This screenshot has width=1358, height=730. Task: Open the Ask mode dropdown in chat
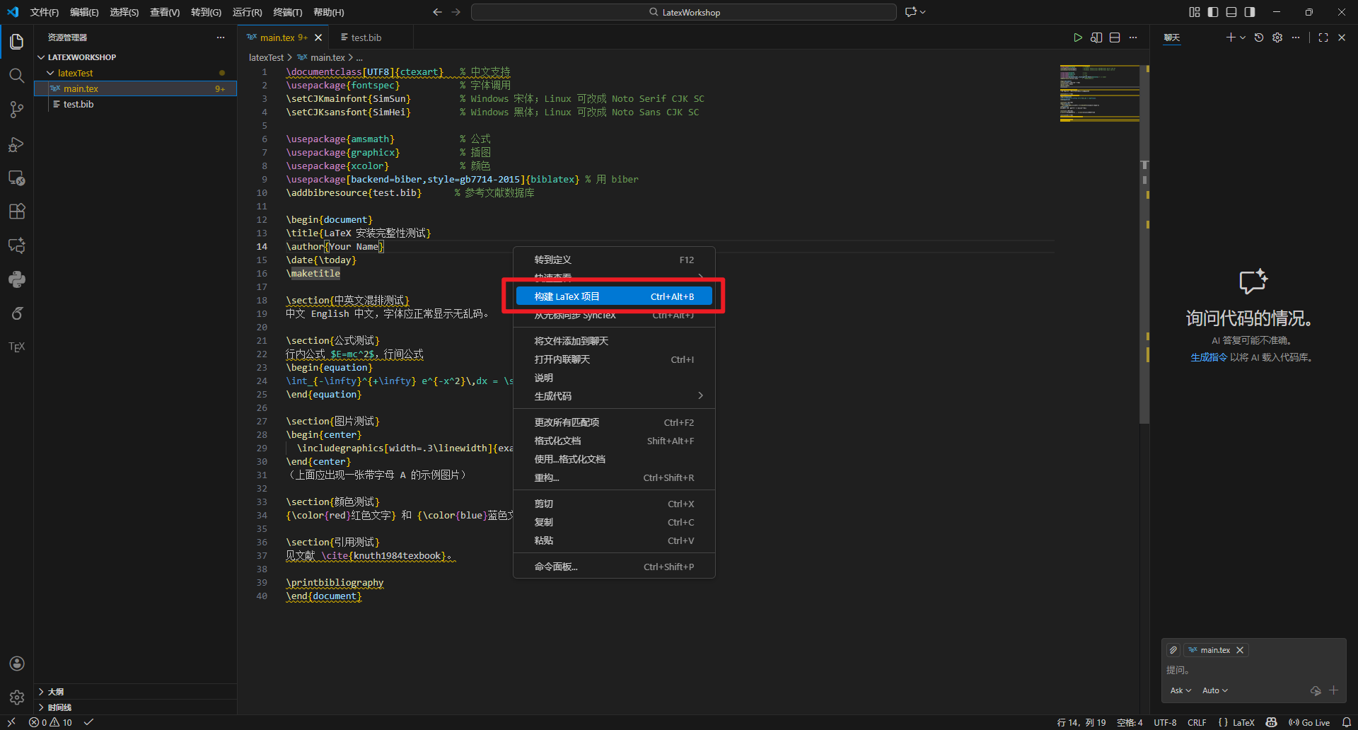pyautogui.click(x=1180, y=690)
